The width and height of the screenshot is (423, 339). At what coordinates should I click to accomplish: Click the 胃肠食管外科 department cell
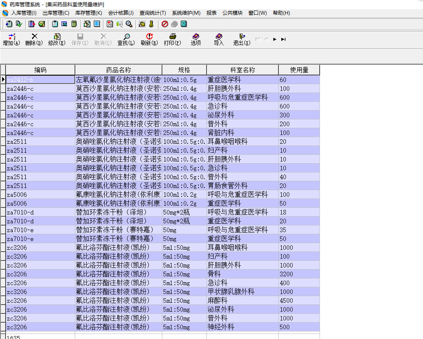click(x=243, y=186)
